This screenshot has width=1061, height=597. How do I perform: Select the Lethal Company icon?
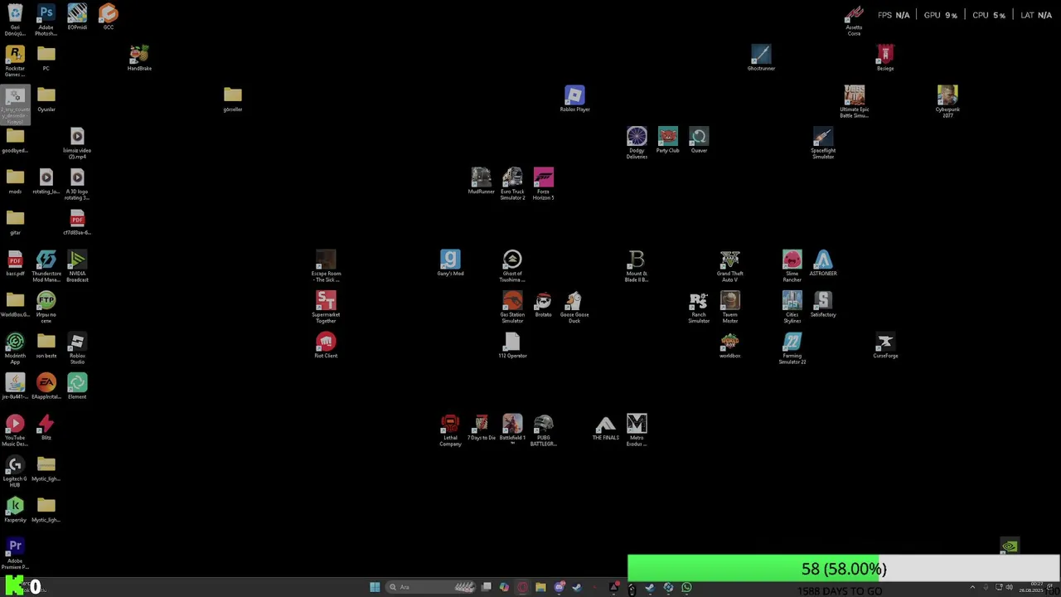coord(450,431)
